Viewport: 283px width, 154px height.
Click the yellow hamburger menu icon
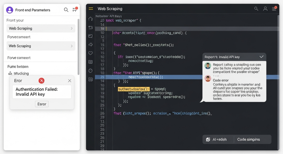click(x=91, y=9)
